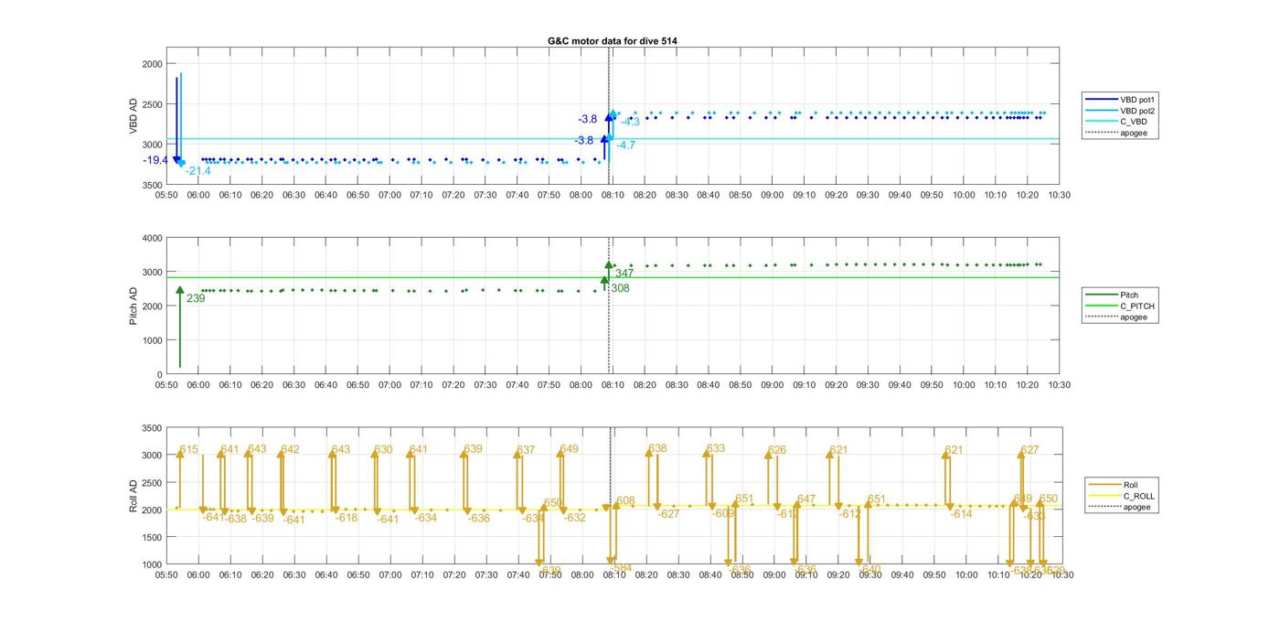This screenshot has height=634, width=1280.
Task: Click the '-4.7' VBD annotation
Action: point(625,145)
